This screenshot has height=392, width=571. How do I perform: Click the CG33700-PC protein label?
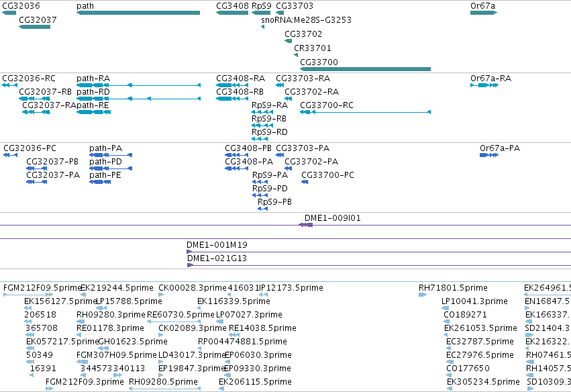coord(327,175)
